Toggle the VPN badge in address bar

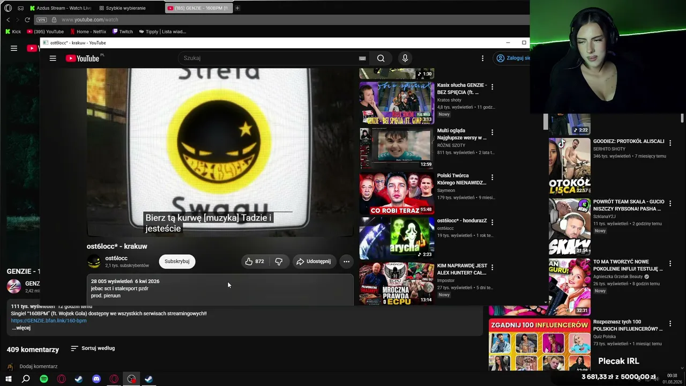click(42, 20)
